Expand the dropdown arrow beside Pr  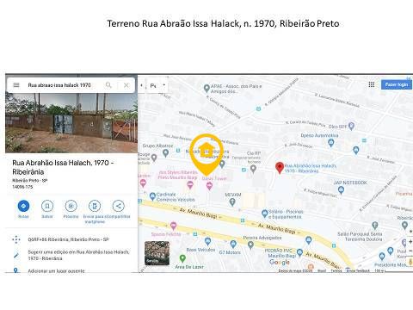point(164,85)
